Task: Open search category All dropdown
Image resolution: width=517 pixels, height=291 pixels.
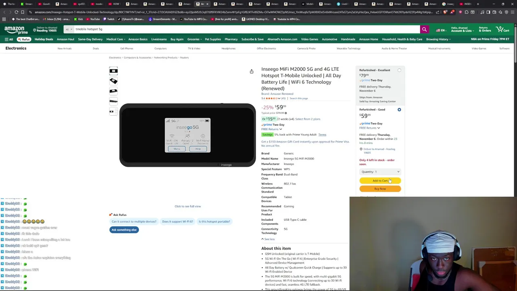Action: (69, 29)
